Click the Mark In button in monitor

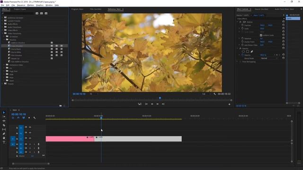(x=146, y=104)
